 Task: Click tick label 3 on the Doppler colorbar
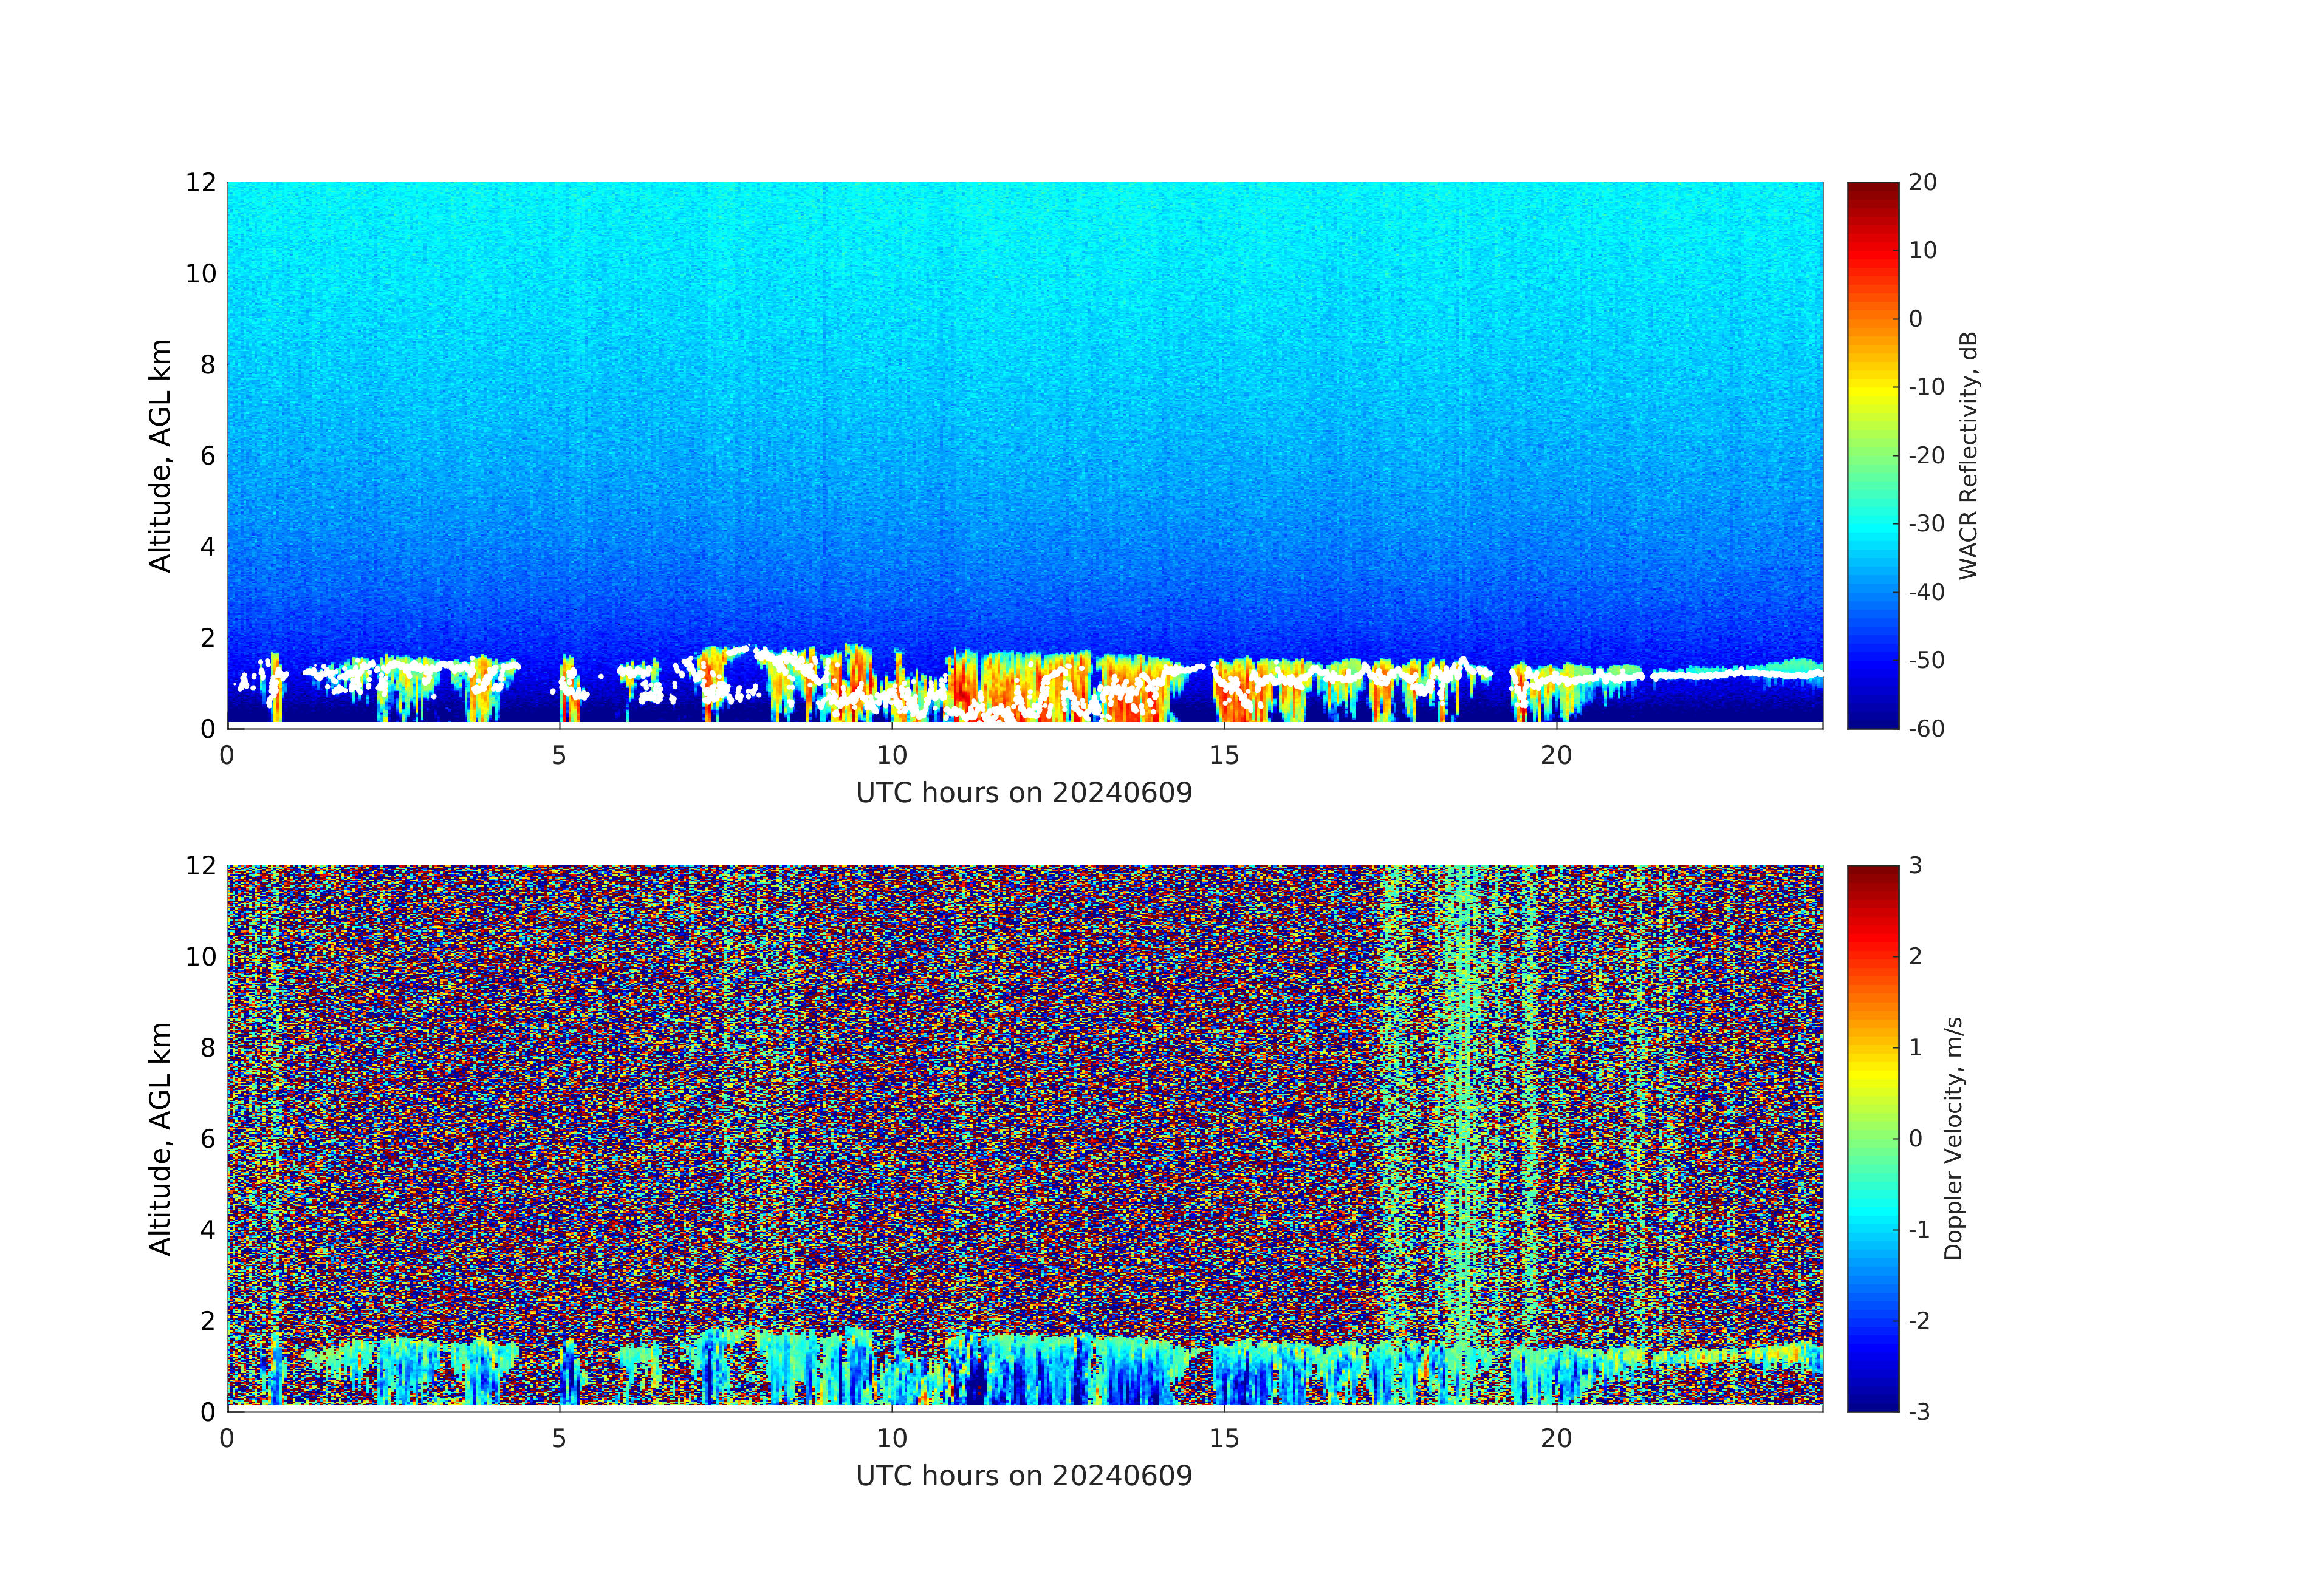tap(1915, 865)
